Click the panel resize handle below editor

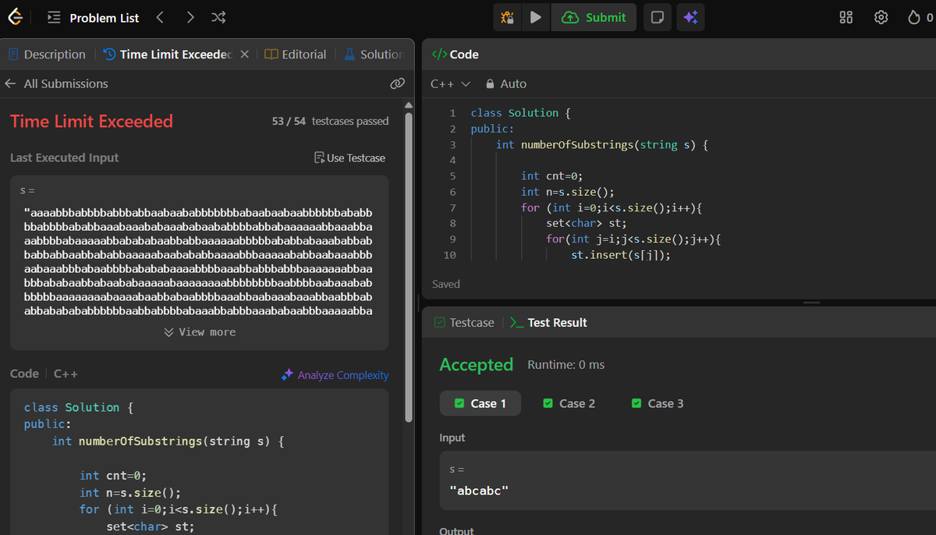[x=811, y=302]
